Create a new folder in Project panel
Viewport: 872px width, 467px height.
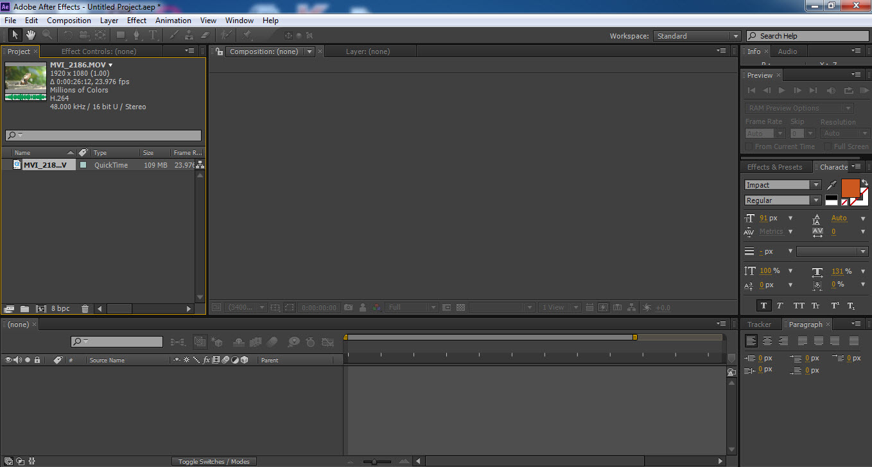(x=25, y=309)
